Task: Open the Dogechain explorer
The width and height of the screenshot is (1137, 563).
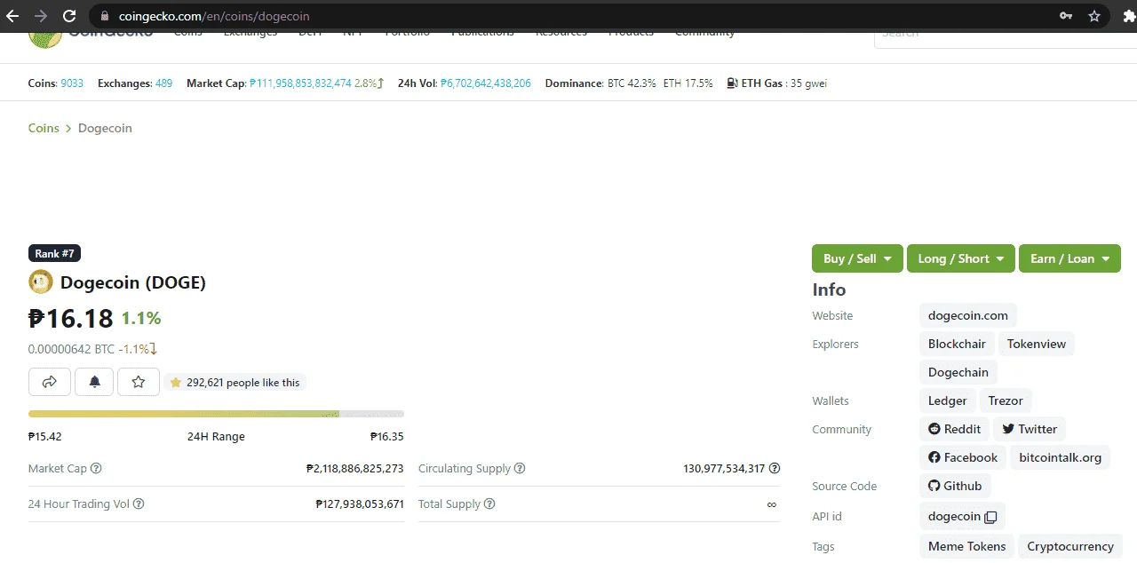Action: click(x=958, y=372)
